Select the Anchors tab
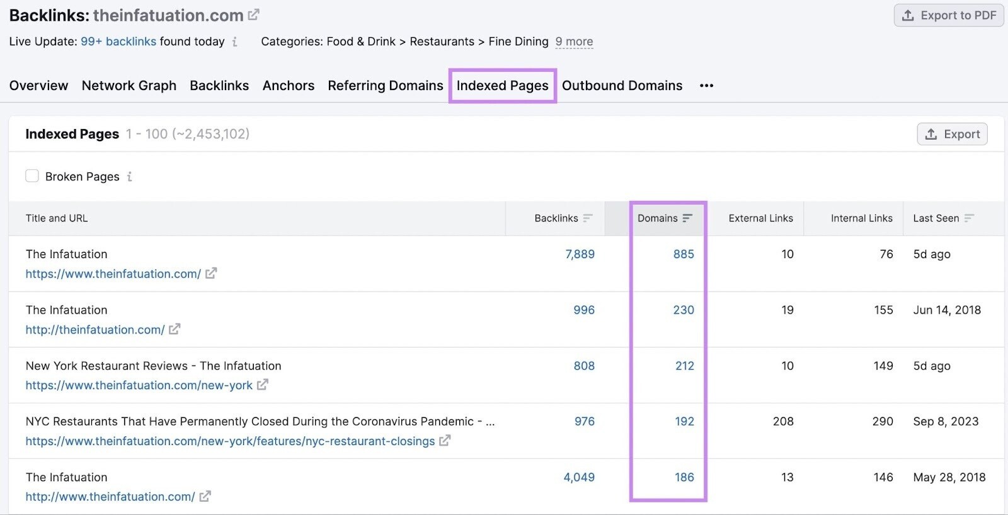The width and height of the screenshot is (1008, 515). coord(289,86)
